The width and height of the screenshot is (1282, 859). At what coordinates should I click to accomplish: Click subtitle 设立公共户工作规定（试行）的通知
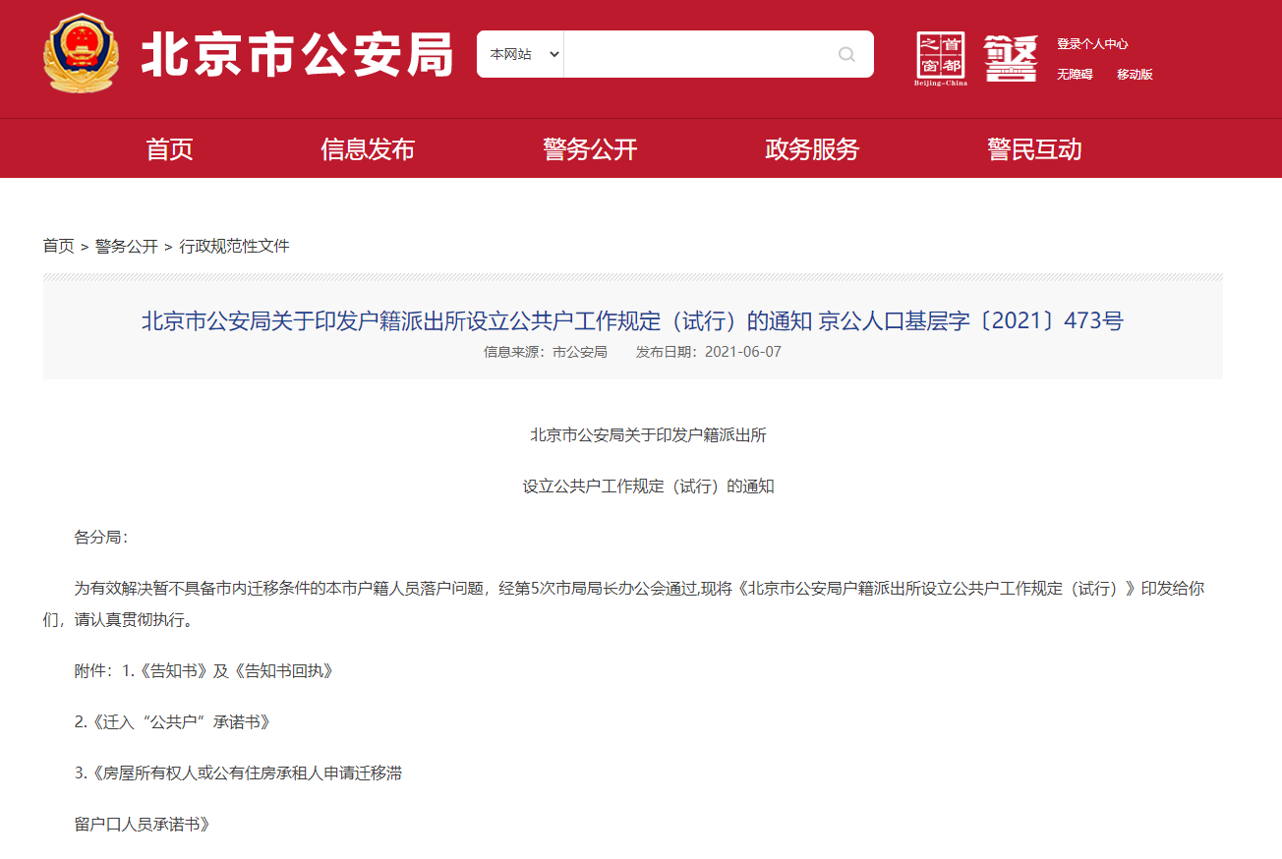[x=649, y=487]
